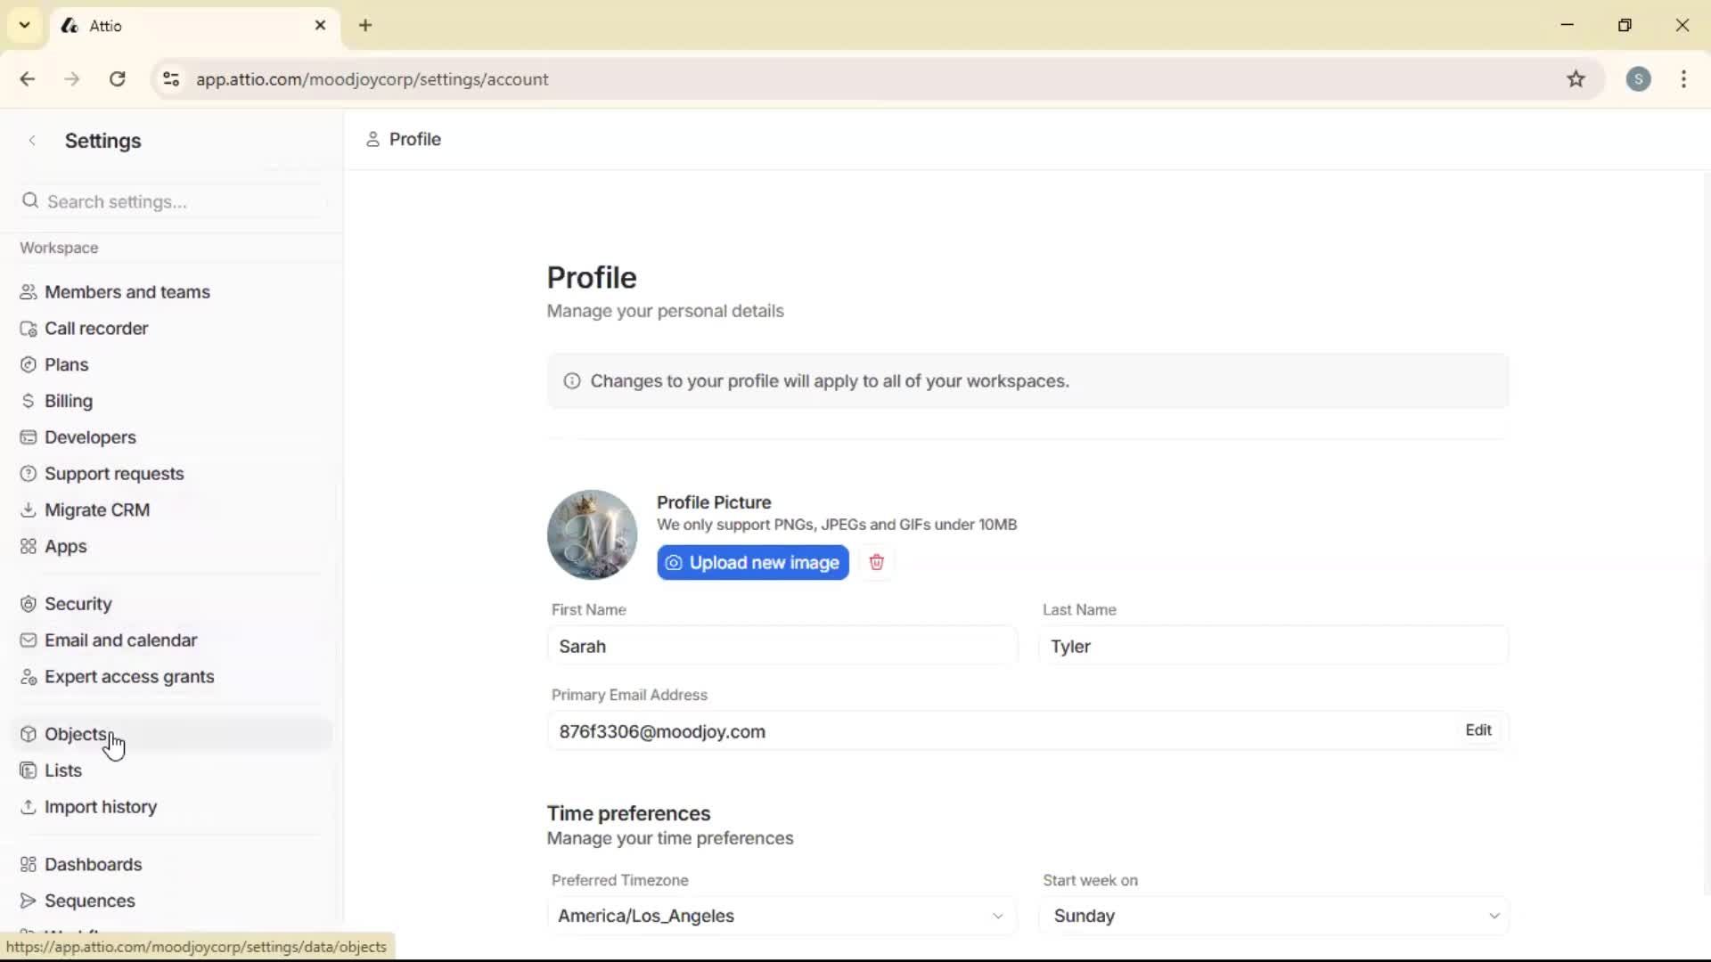The width and height of the screenshot is (1711, 962).
Task: Click the email 876f3306@moodjoy.com
Action: point(662,732)
